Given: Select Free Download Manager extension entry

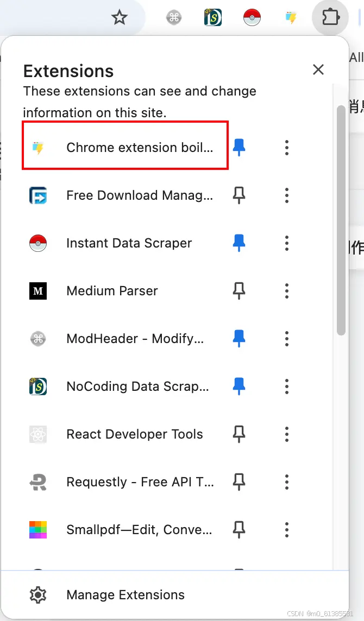Looking at the screenshot, I should pos(139,195).
